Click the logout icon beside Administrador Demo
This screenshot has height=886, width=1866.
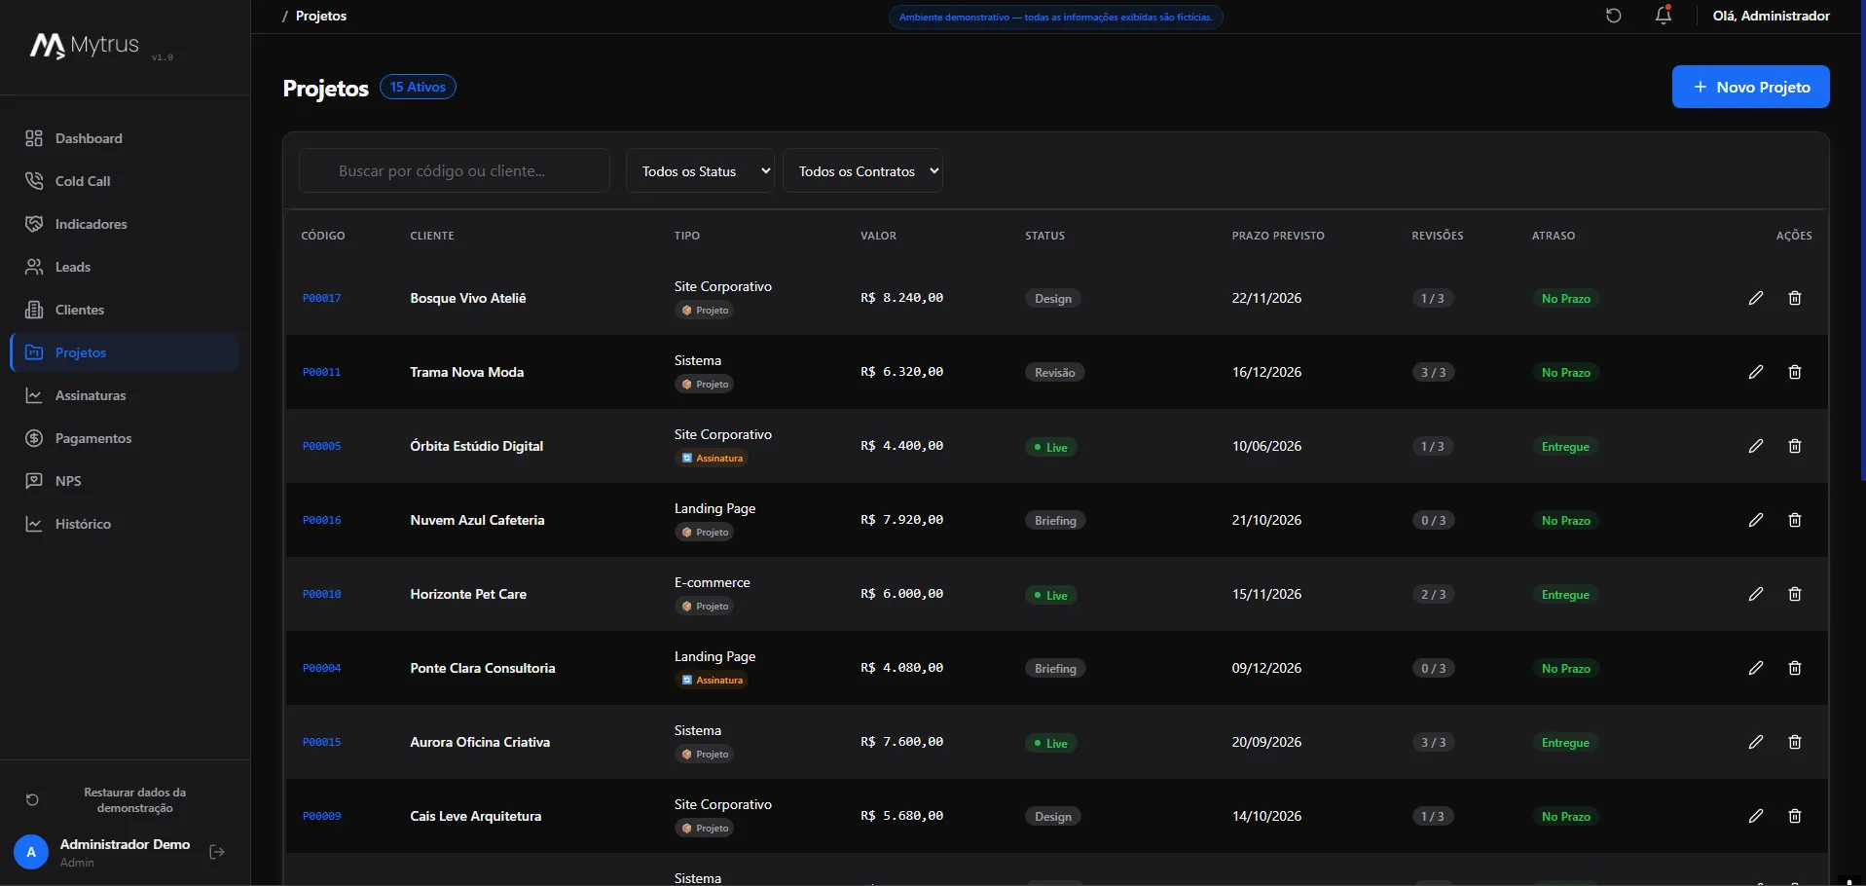pyautogui.click(x=217, y=852)
